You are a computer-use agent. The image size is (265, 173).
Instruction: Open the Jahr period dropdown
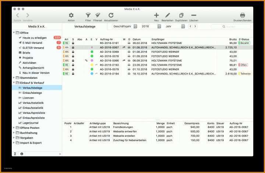tap(183, 26)
